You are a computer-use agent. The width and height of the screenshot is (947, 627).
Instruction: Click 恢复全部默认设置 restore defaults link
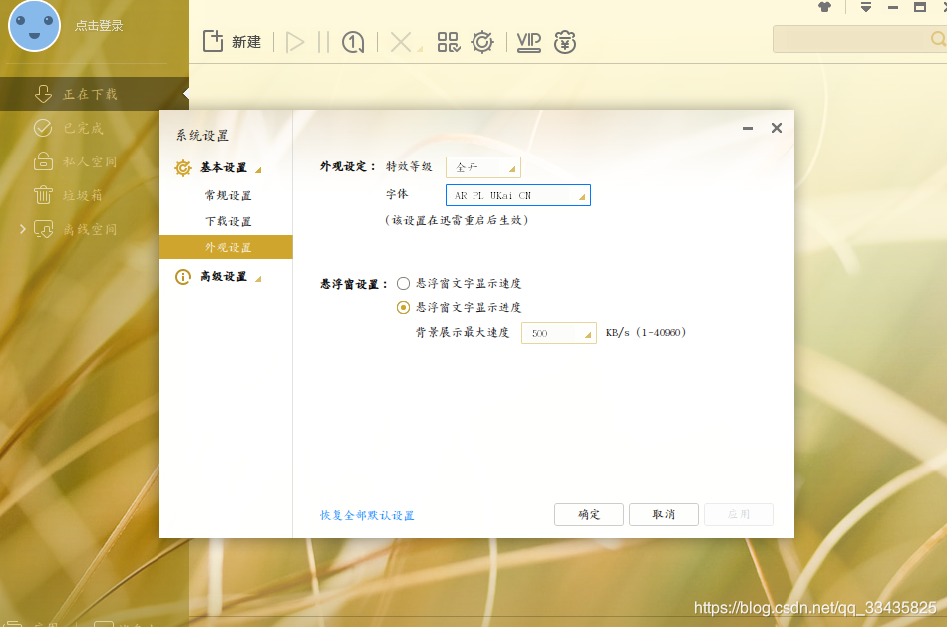point(367,515)
